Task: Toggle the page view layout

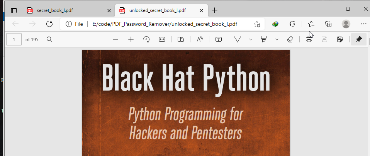Action: click(181, 39)
